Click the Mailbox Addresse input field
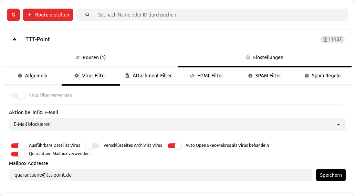Image resolution: width=355 pixels, height=196 pixels. (160, 175)
